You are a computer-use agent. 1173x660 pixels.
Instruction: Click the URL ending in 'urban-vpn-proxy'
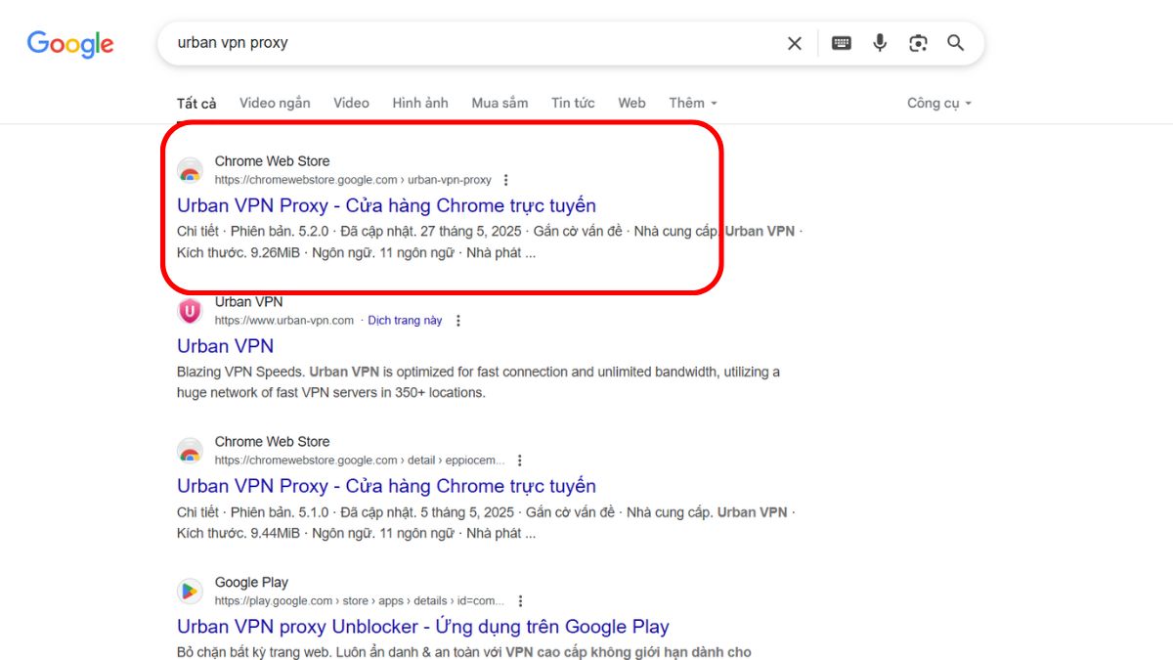point(353,180)
